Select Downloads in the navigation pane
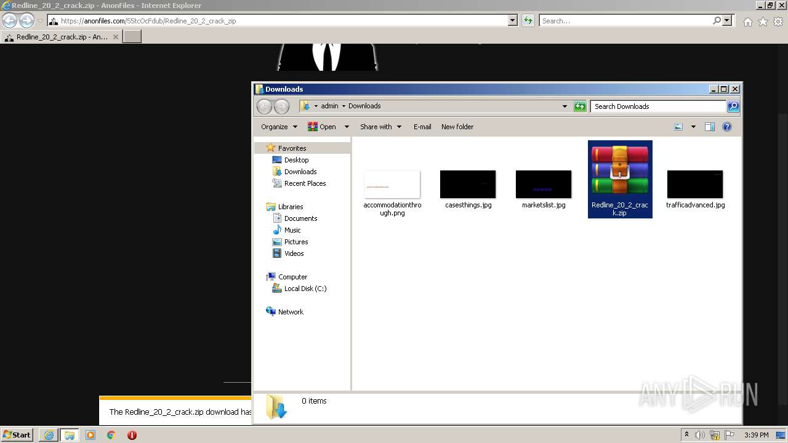Screen dimensions: 788x443 coord(300,172)
